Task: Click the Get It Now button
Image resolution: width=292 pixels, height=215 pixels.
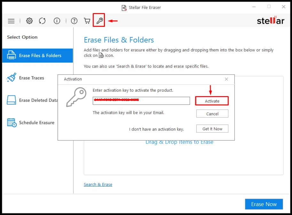Action: click(212, 129)
